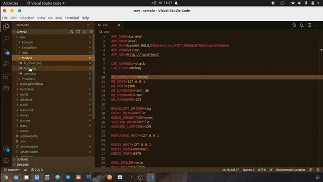323x182 pixels.
Task: Open the Run and Debug view
Action: point(6,64)
